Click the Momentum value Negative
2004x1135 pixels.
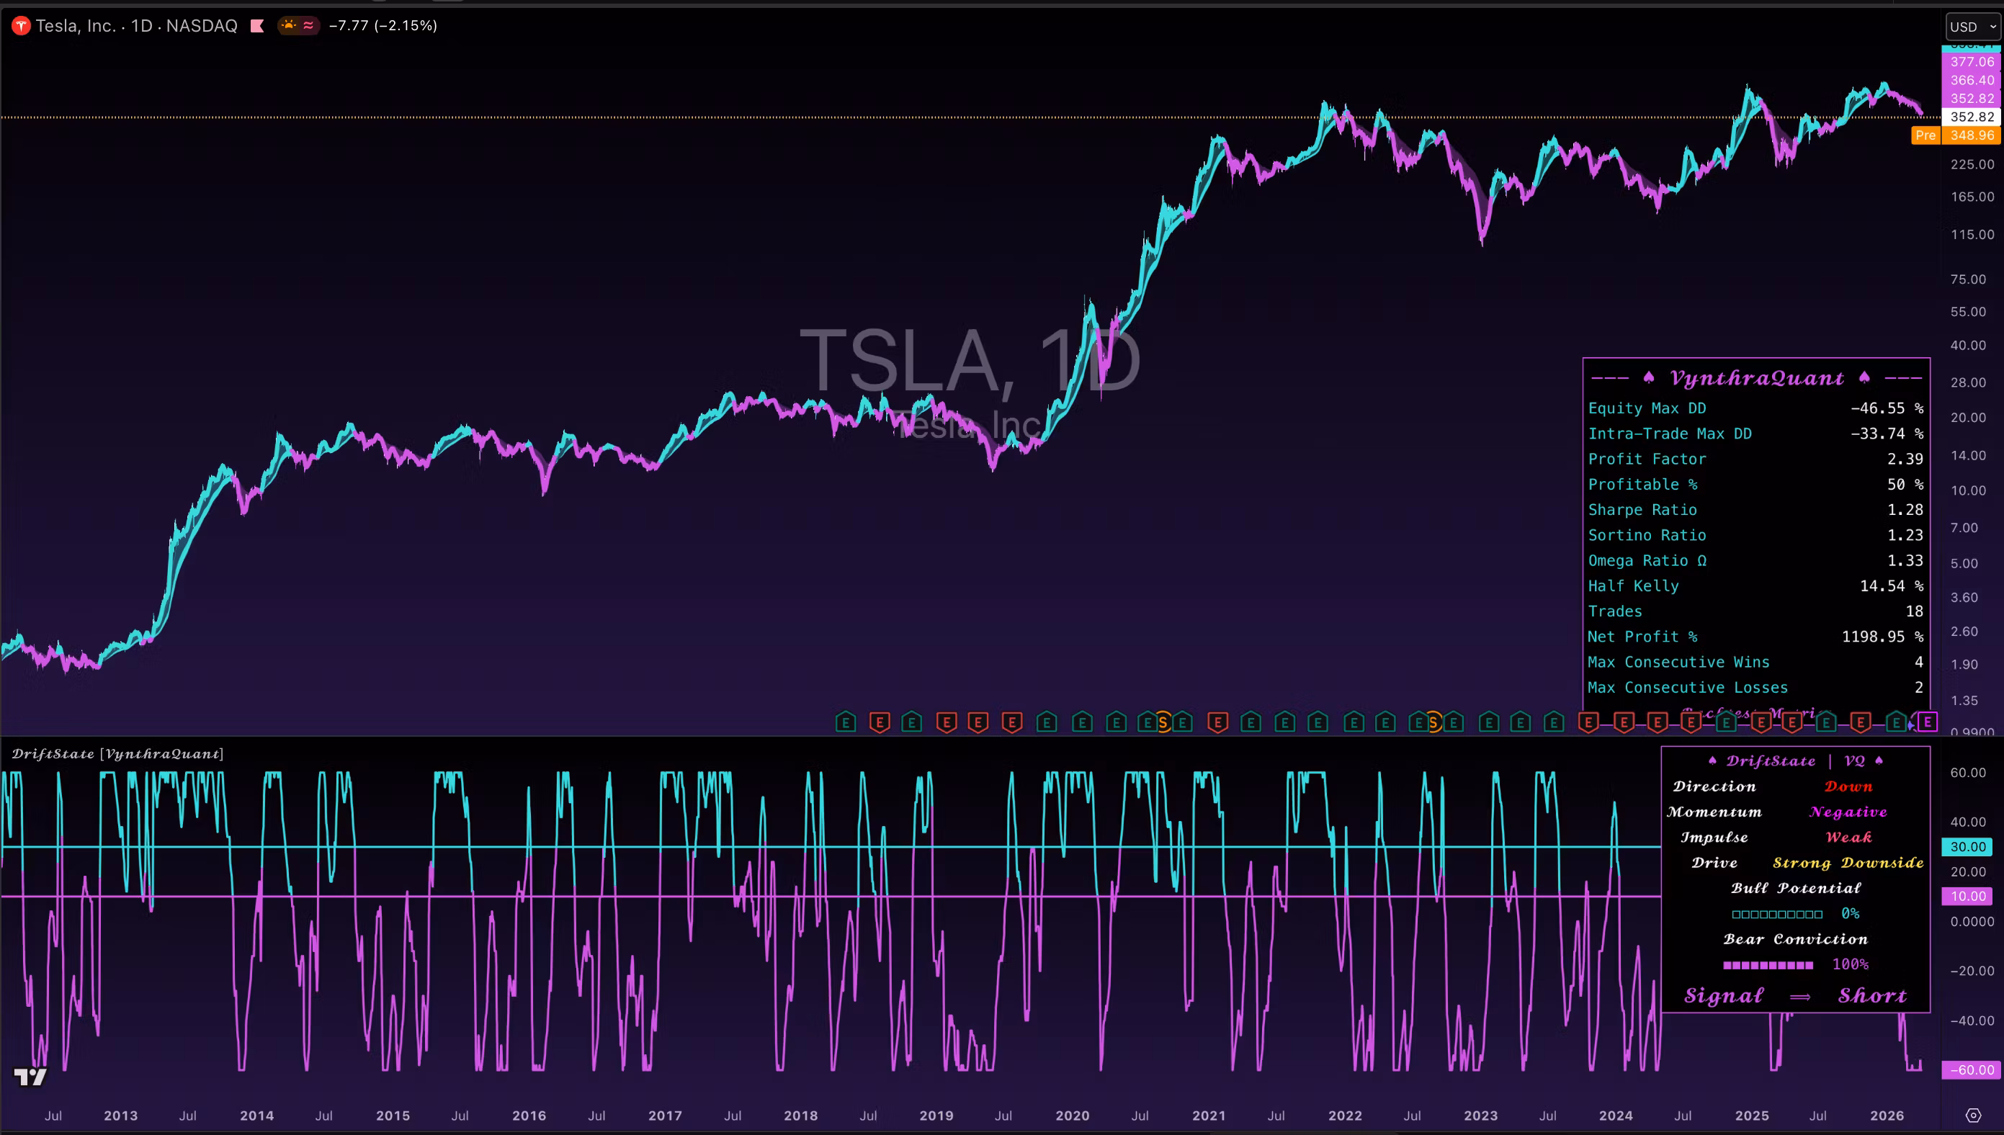[x=1848, y=812]
